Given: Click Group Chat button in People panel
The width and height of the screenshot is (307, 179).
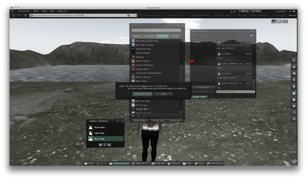Looking at the screenshot, I should tap(158, 121).
